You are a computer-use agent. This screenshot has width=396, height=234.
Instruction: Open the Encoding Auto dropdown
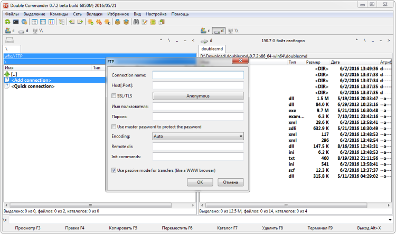198,136
